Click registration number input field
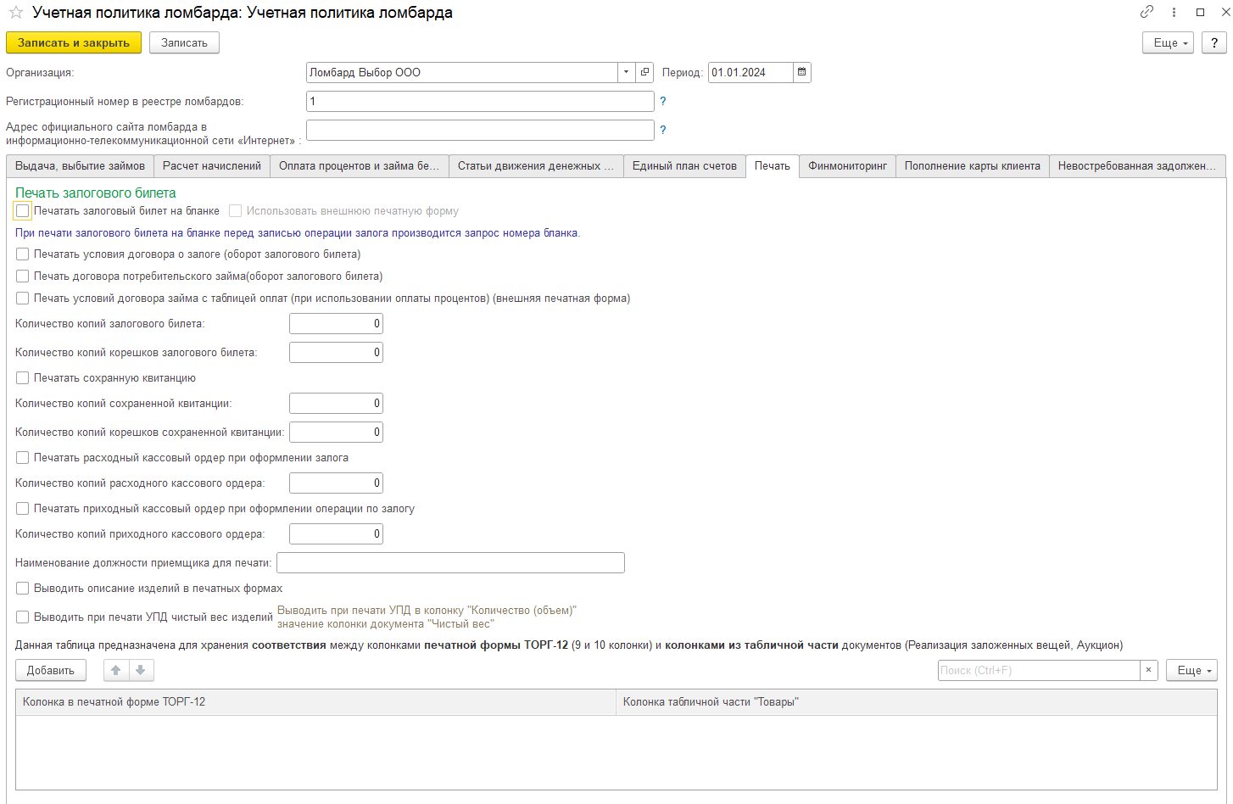 [x=480, y=101]
